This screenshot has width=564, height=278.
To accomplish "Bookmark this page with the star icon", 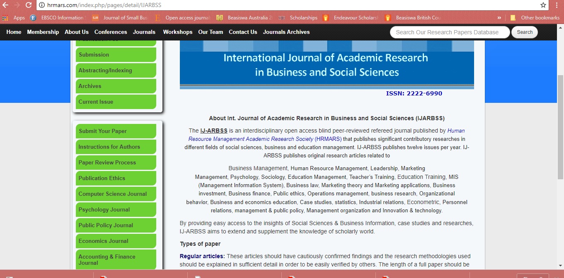I will tap(543, 5).
